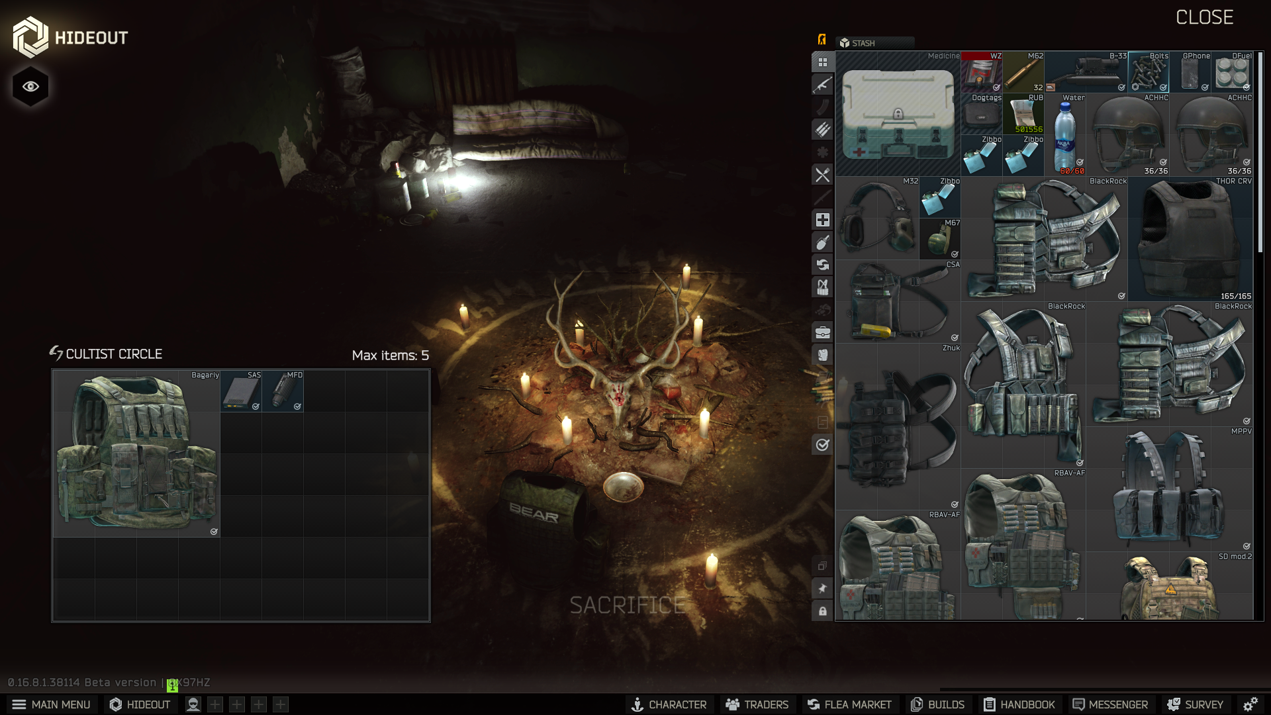Select the Dogtags case
This screenshot has height=715, width=1271.
coord(982,114)
